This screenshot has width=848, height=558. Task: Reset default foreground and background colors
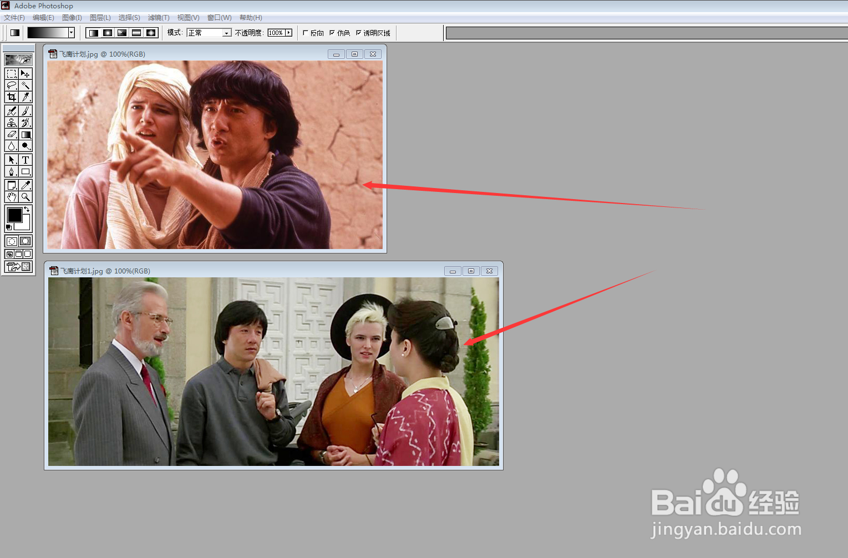(9, 227)
